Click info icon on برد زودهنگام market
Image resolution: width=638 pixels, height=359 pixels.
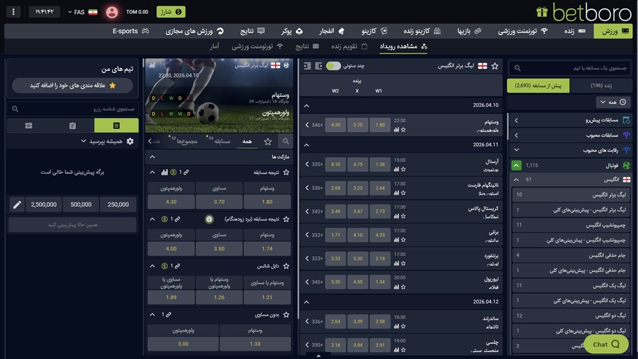tap(209, 219)
